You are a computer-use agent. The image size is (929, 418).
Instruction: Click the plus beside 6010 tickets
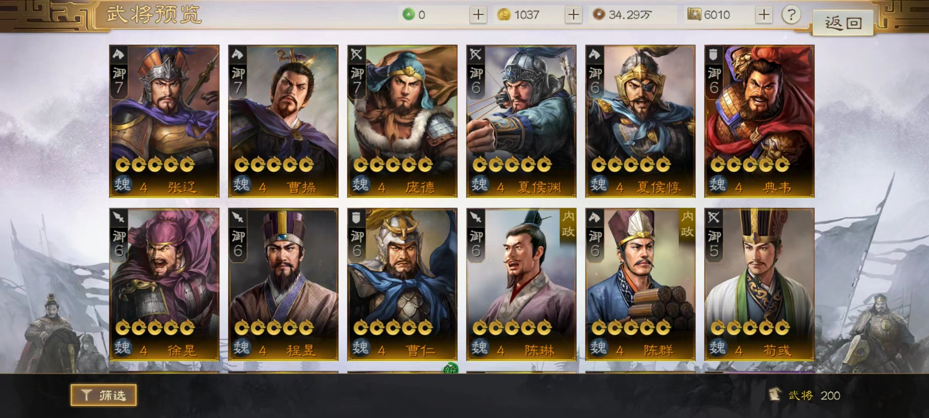[764, 15]
